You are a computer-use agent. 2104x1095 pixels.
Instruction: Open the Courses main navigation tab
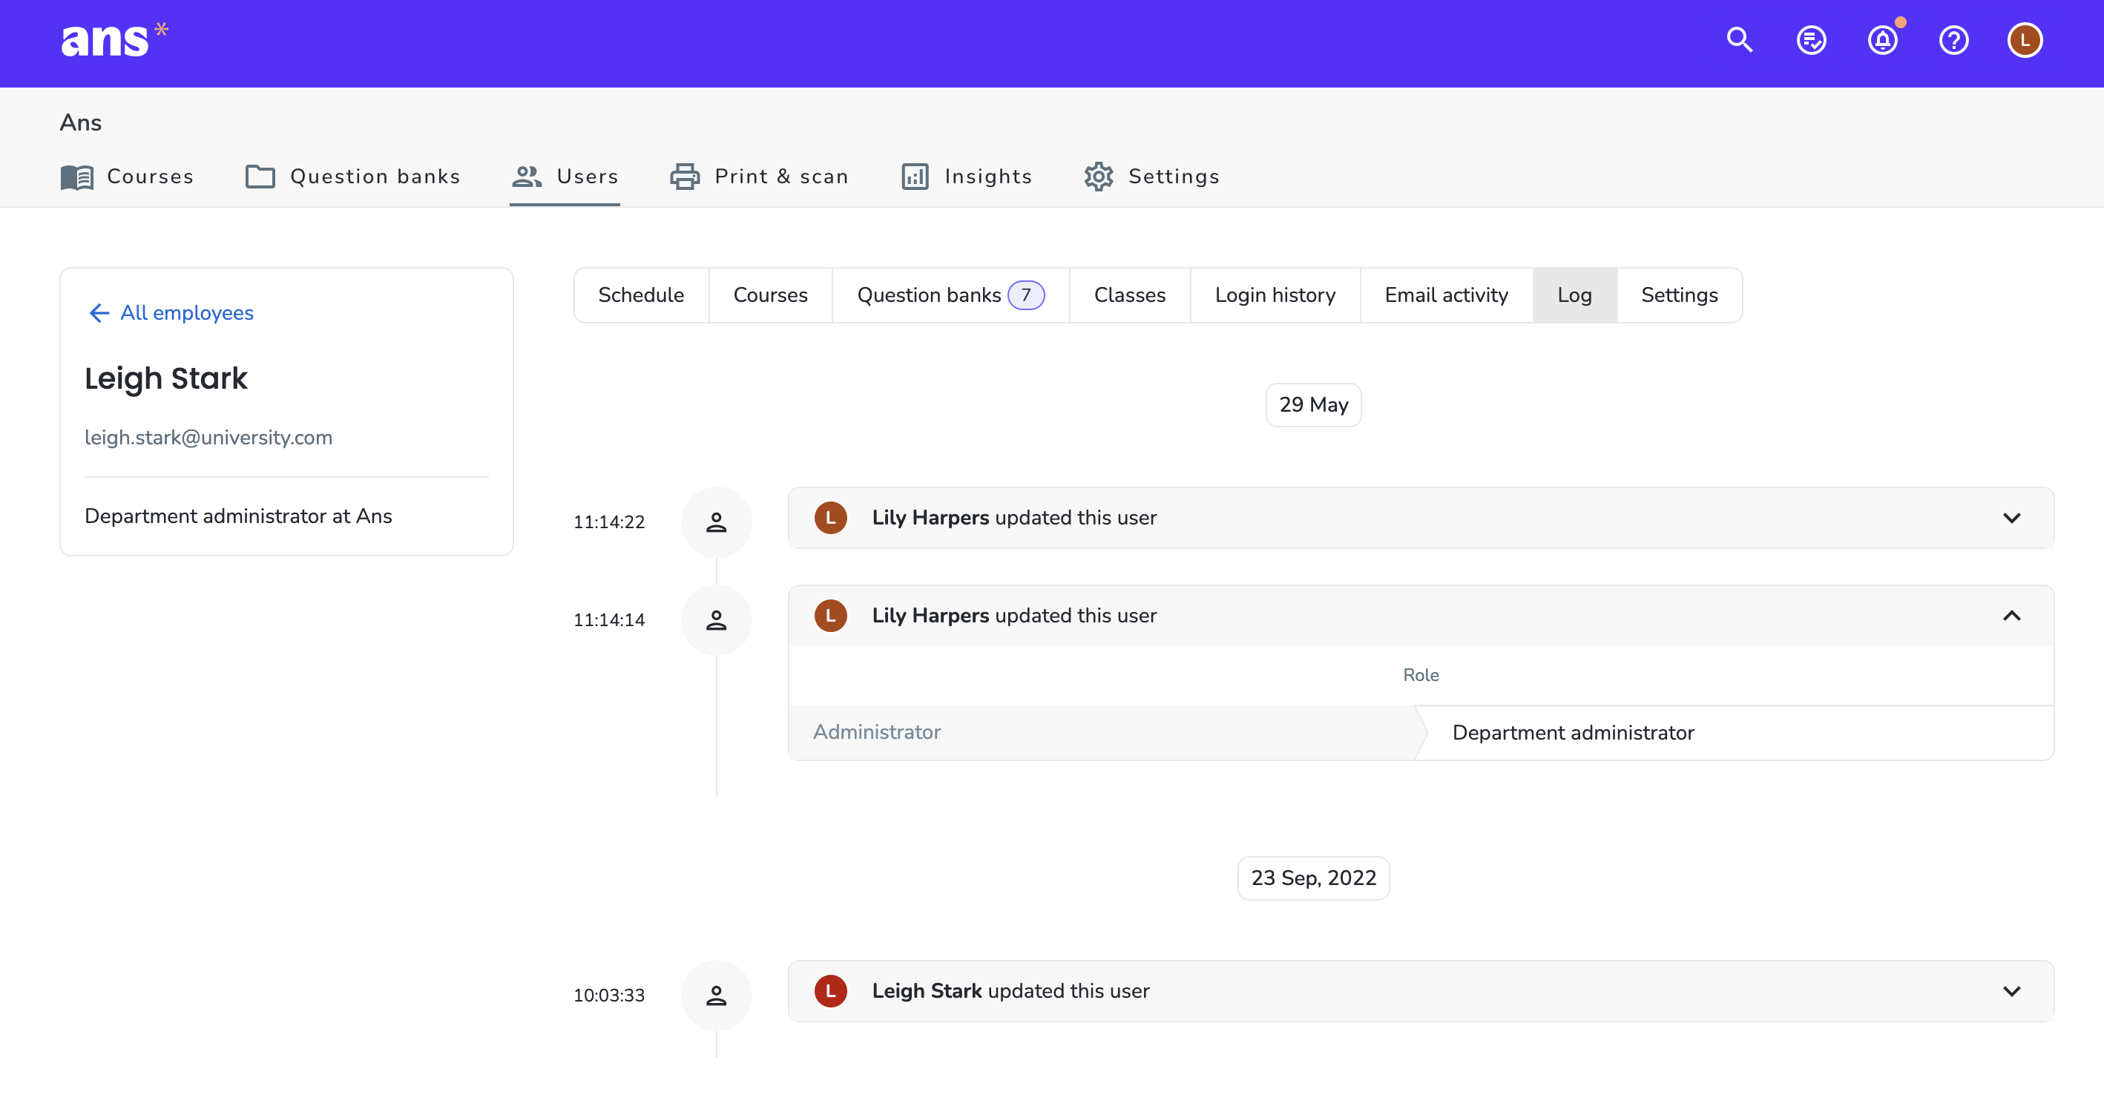[x=128, y=177]
